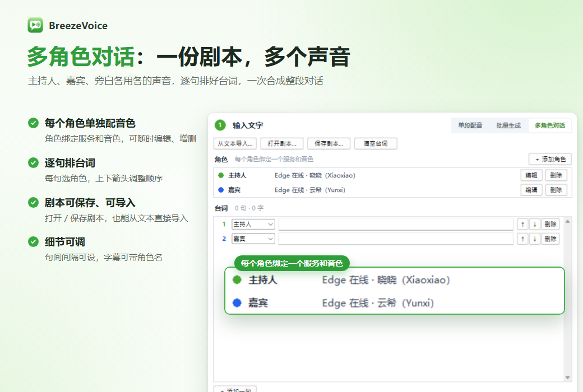Move line 1 up with the arrow
Viewport: 583px width, 392px height.
522,224
